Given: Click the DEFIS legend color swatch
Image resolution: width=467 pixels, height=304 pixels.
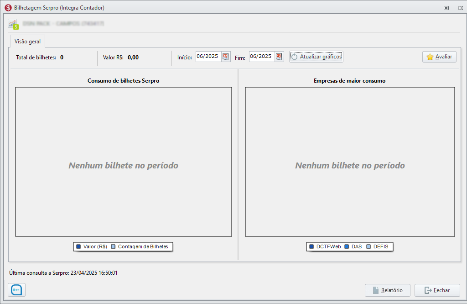Looking at the screenshot, I should (x=368, y=246).
